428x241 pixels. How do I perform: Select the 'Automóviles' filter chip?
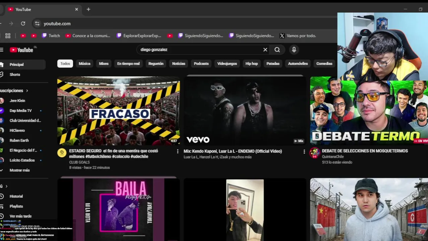(x=298, y=64)
